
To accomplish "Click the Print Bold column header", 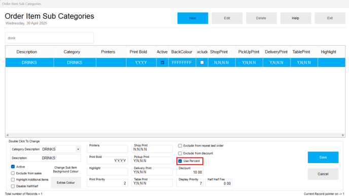I will tap(141, 52).
